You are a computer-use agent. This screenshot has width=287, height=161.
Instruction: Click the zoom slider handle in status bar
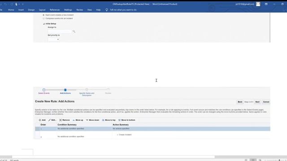click(279, 160)
